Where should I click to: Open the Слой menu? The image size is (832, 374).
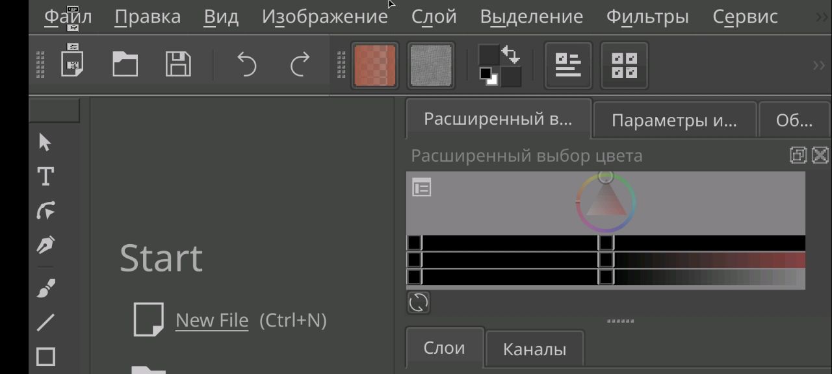coord(434,16)
